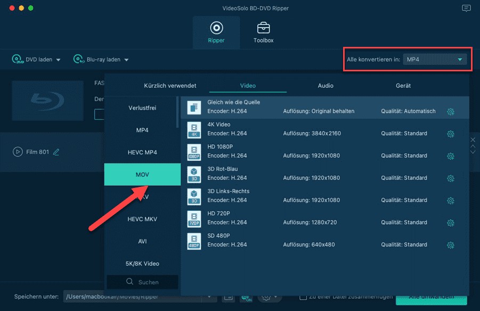Choose the HD 1080P preset icon
This screenshot has width=480, height=311.
(x=194, y=152)
